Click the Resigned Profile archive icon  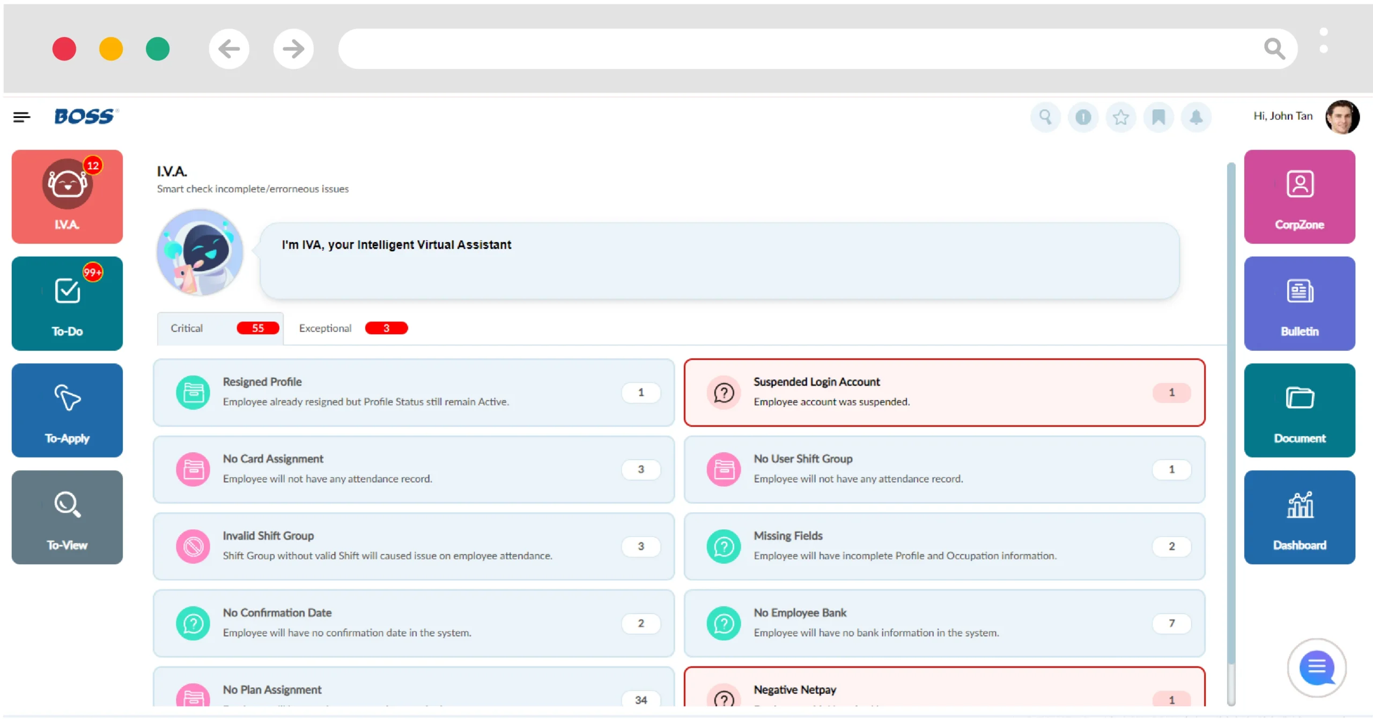pos(193,393)
